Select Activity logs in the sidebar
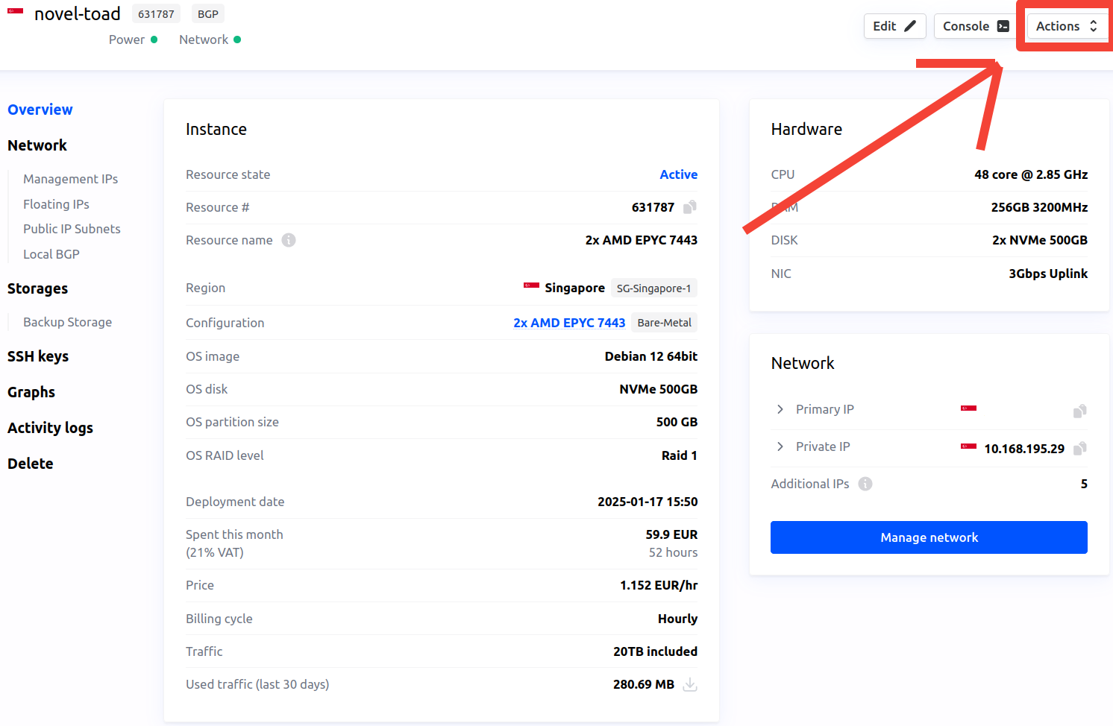 (x=50, y=427)
